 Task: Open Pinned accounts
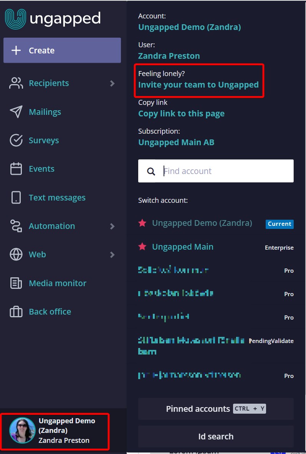[216, 409]
